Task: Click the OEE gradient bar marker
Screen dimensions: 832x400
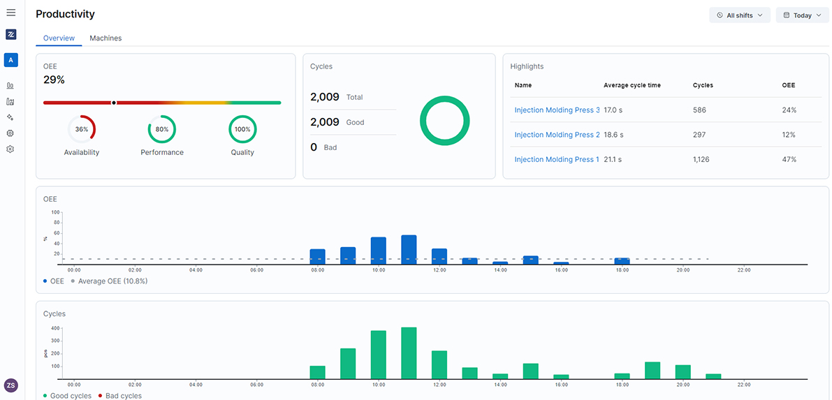Action: tap(114, 103)
